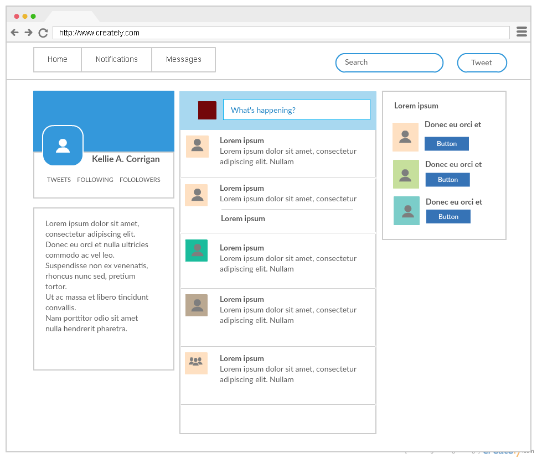Screen dimensions: 537x459
Task: Switch to the Messages tab
Action: pos(183,59)
